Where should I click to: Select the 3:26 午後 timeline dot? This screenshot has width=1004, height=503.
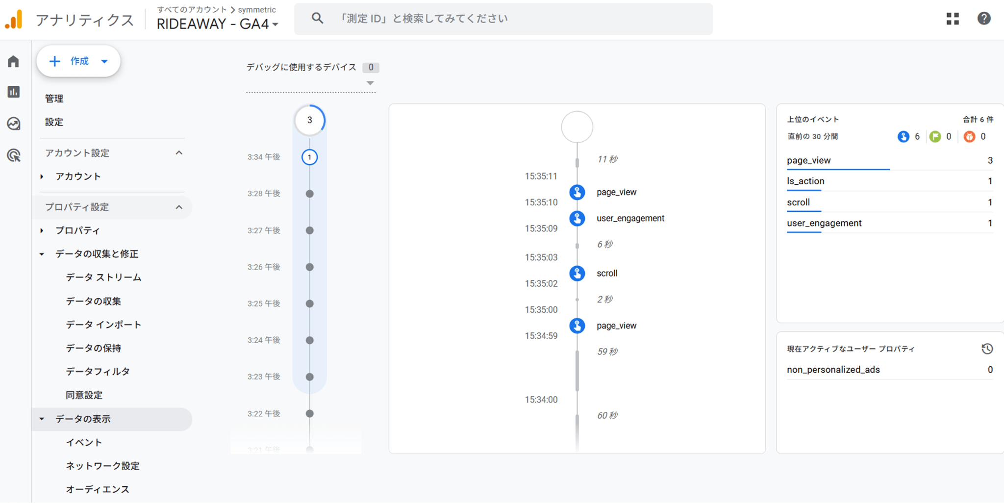pyautogui.click(x=309, y=267)
